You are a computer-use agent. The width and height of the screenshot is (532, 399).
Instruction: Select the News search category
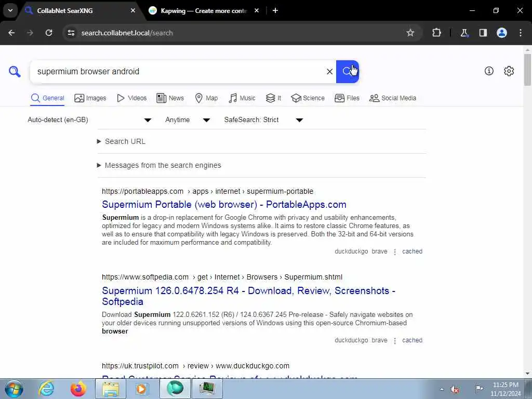click(x=170, y=98)
